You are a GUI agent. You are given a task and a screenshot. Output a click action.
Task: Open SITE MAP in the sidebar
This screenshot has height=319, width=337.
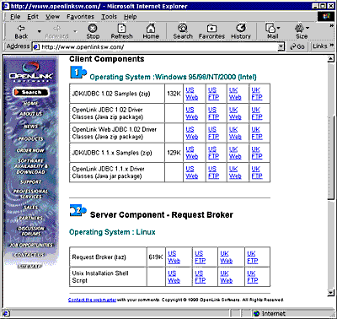pyautogui.click(x=29, y=267)
